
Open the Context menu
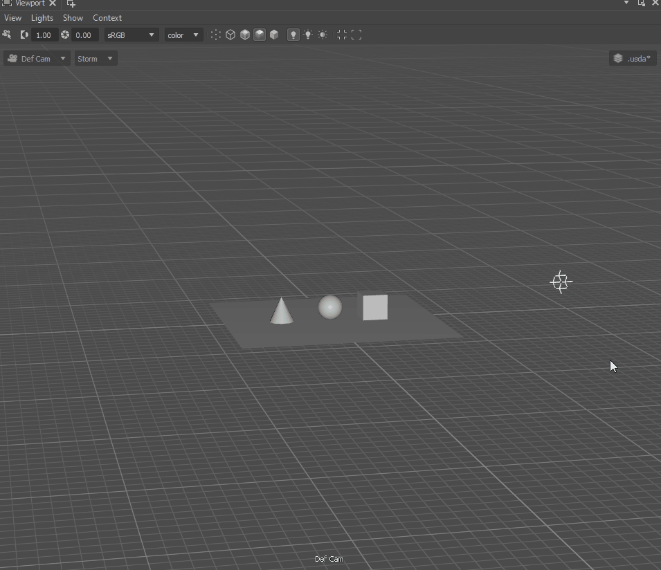click(x=107, y=18)
